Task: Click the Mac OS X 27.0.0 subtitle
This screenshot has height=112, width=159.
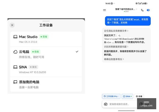Action: 28,42
